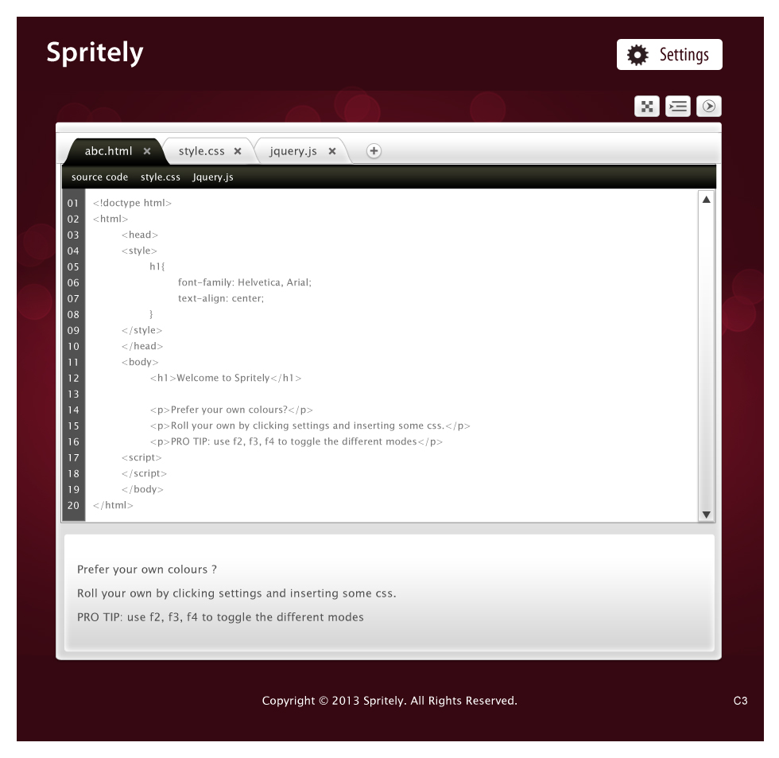Screen dimensions: 779x758
Task: Click the <!doctype html> code line
Action: 132,204
